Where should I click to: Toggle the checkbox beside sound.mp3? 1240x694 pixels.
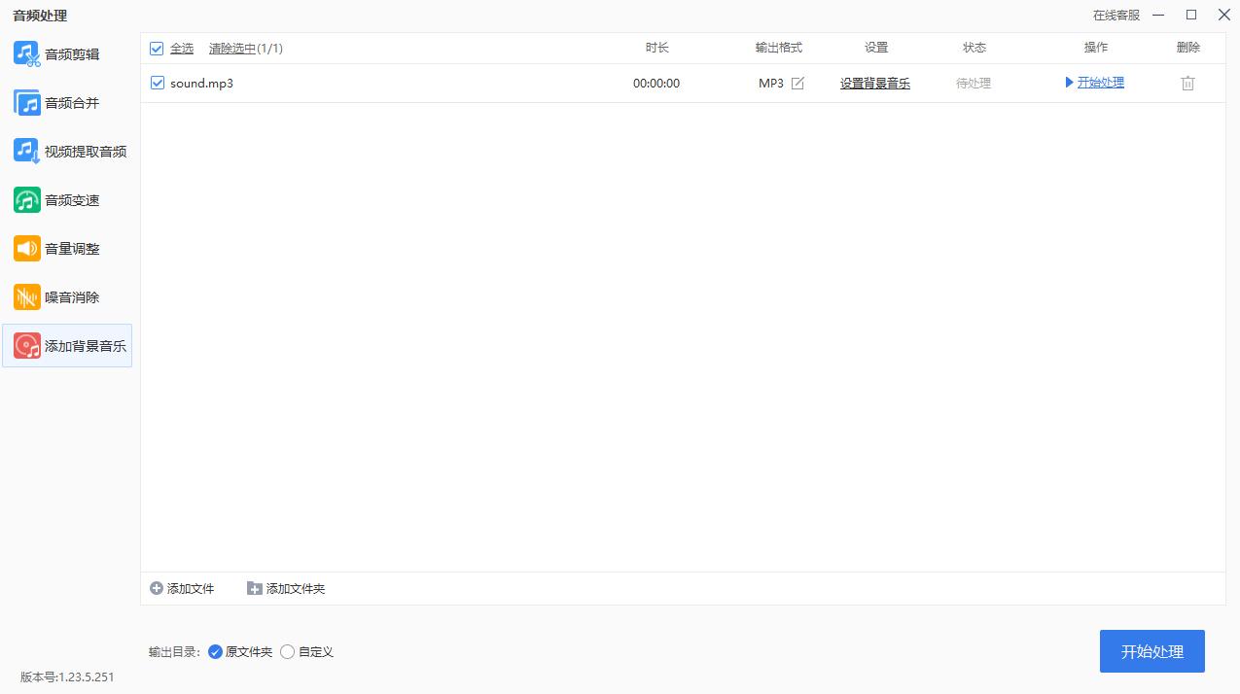[x=157, y=83]
